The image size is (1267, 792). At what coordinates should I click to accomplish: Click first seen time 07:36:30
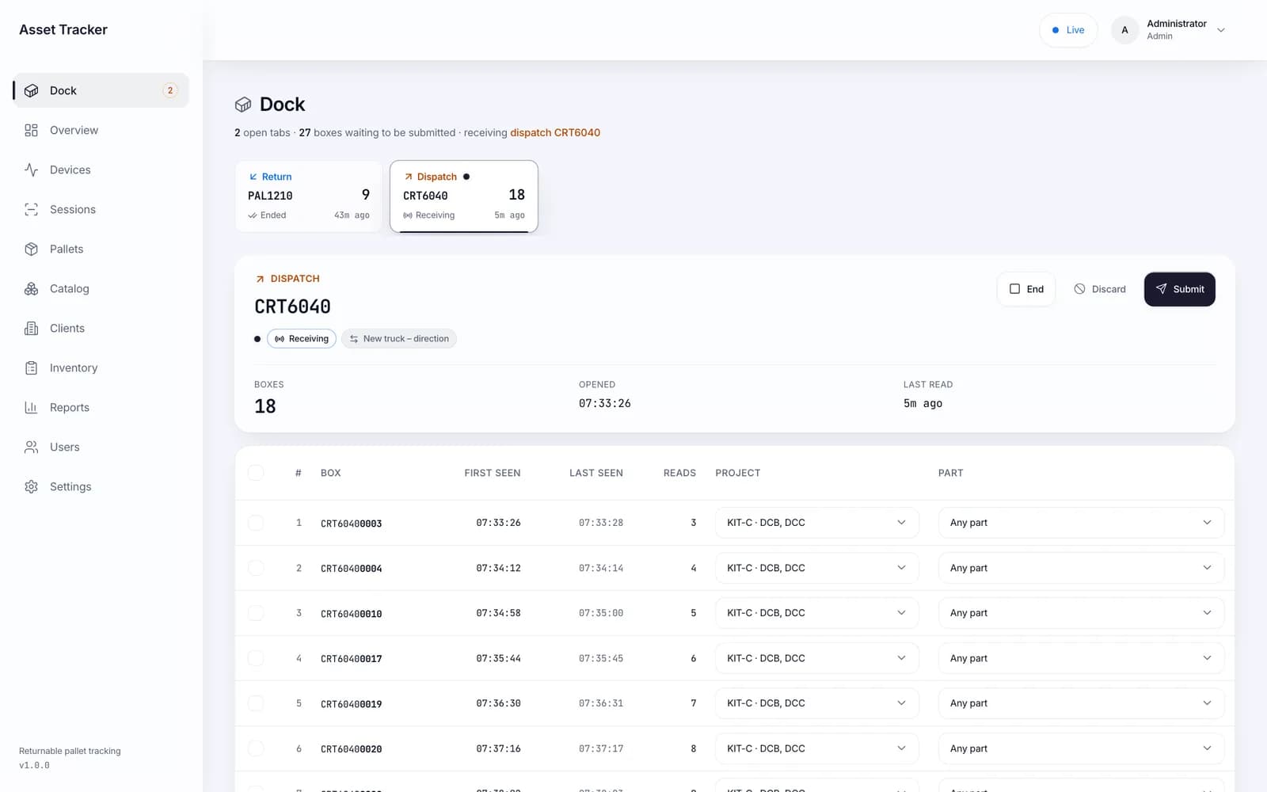pyautogui.click(x=498, y=703)
